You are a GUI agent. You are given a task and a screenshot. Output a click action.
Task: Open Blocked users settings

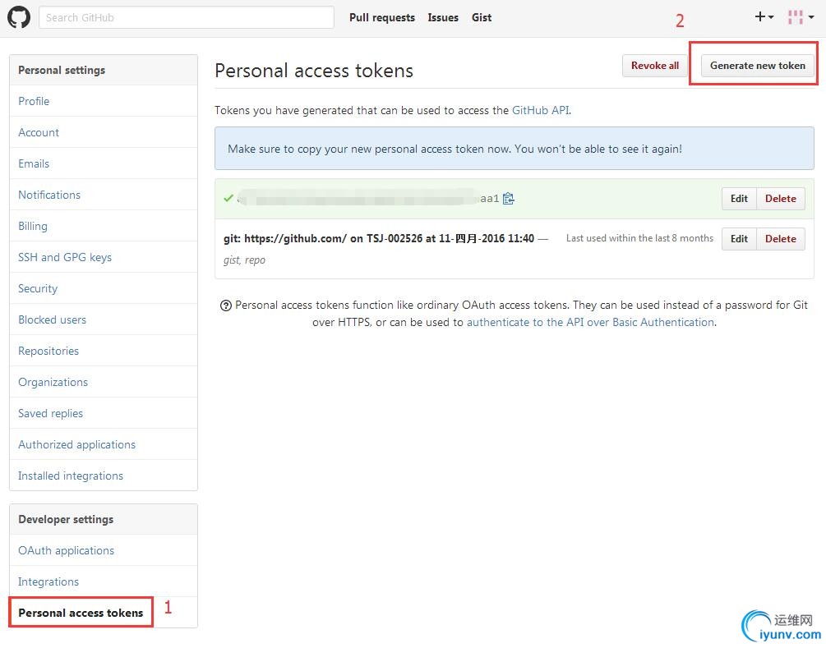click(x=104, y=319)
